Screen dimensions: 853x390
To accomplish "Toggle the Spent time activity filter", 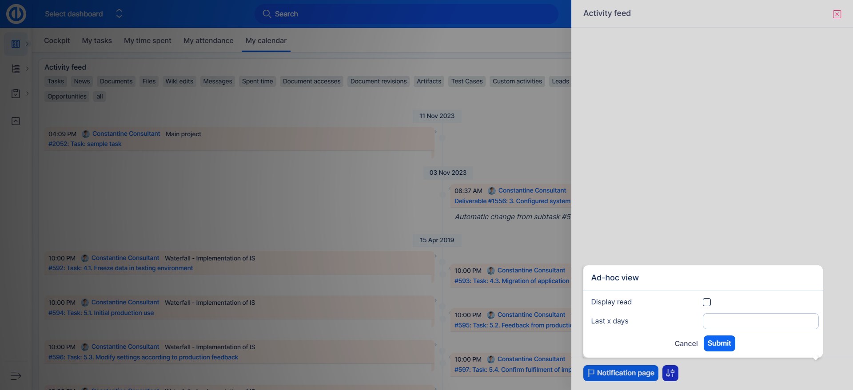I will pyautogui.click(x=257, y=81).
